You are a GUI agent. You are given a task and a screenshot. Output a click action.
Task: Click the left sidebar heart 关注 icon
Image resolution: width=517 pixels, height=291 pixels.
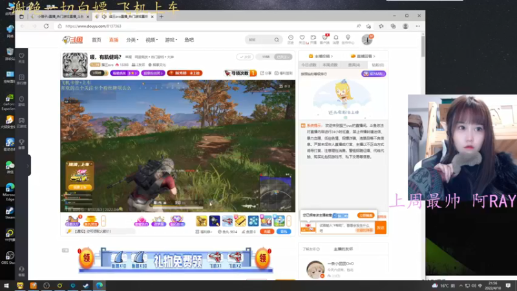[x=21, y=58]
